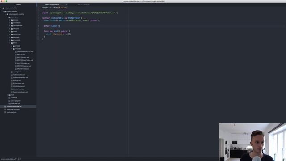Click the introspection folder icon
This screenshot has width=286, height=161.
coord(12,26)
